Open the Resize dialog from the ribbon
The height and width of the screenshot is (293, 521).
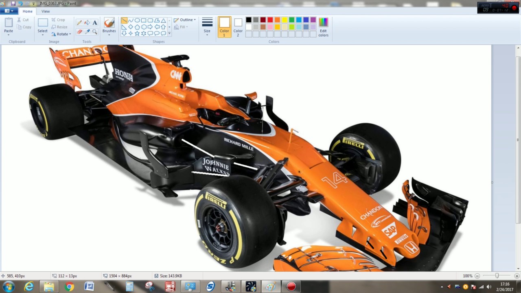click(x=59, y=27)
